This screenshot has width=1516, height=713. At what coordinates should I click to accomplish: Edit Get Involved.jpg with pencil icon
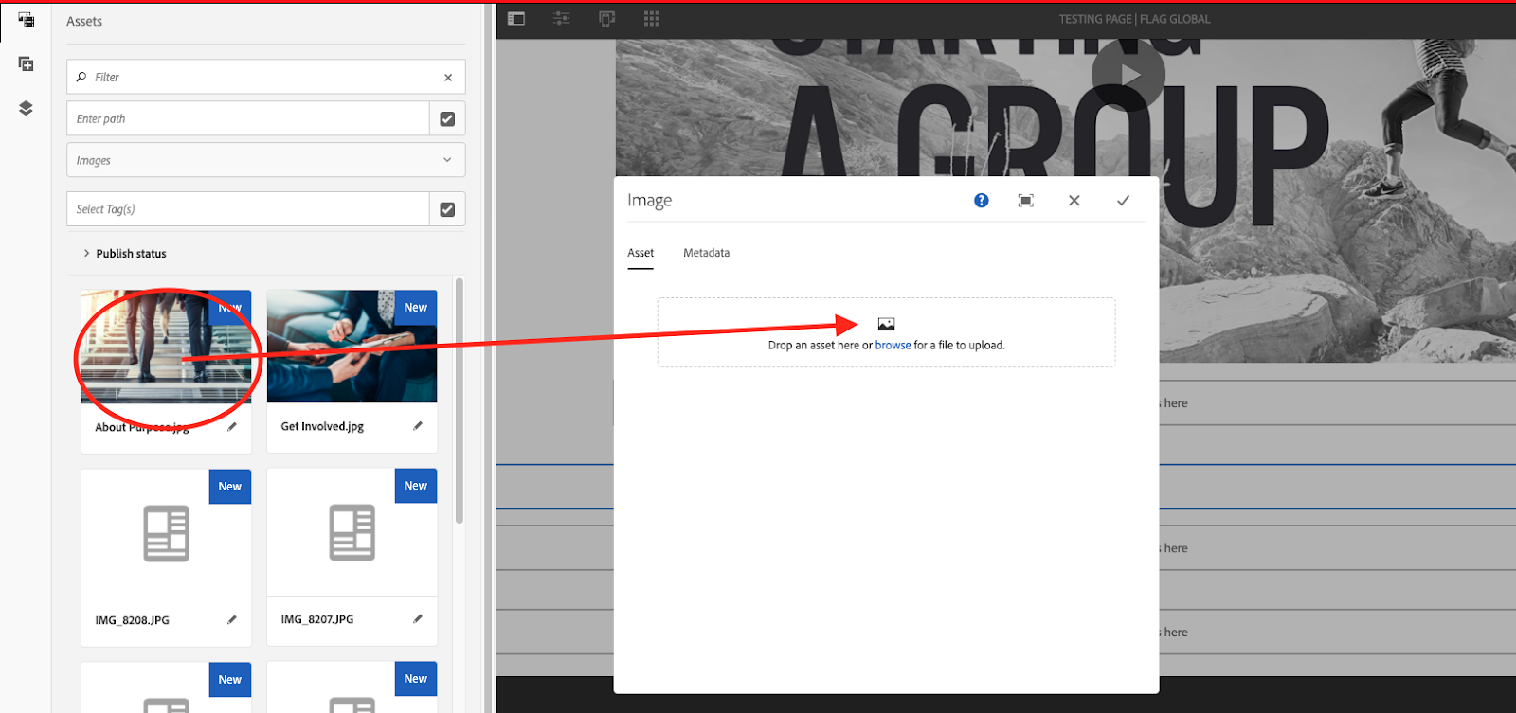point(418,426)
